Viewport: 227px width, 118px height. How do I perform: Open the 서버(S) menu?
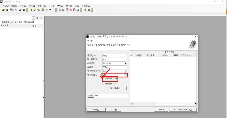tap(60, 6)
